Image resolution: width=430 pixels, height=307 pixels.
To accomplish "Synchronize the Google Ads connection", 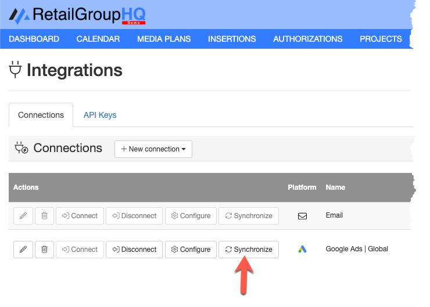I will [249, 250].
